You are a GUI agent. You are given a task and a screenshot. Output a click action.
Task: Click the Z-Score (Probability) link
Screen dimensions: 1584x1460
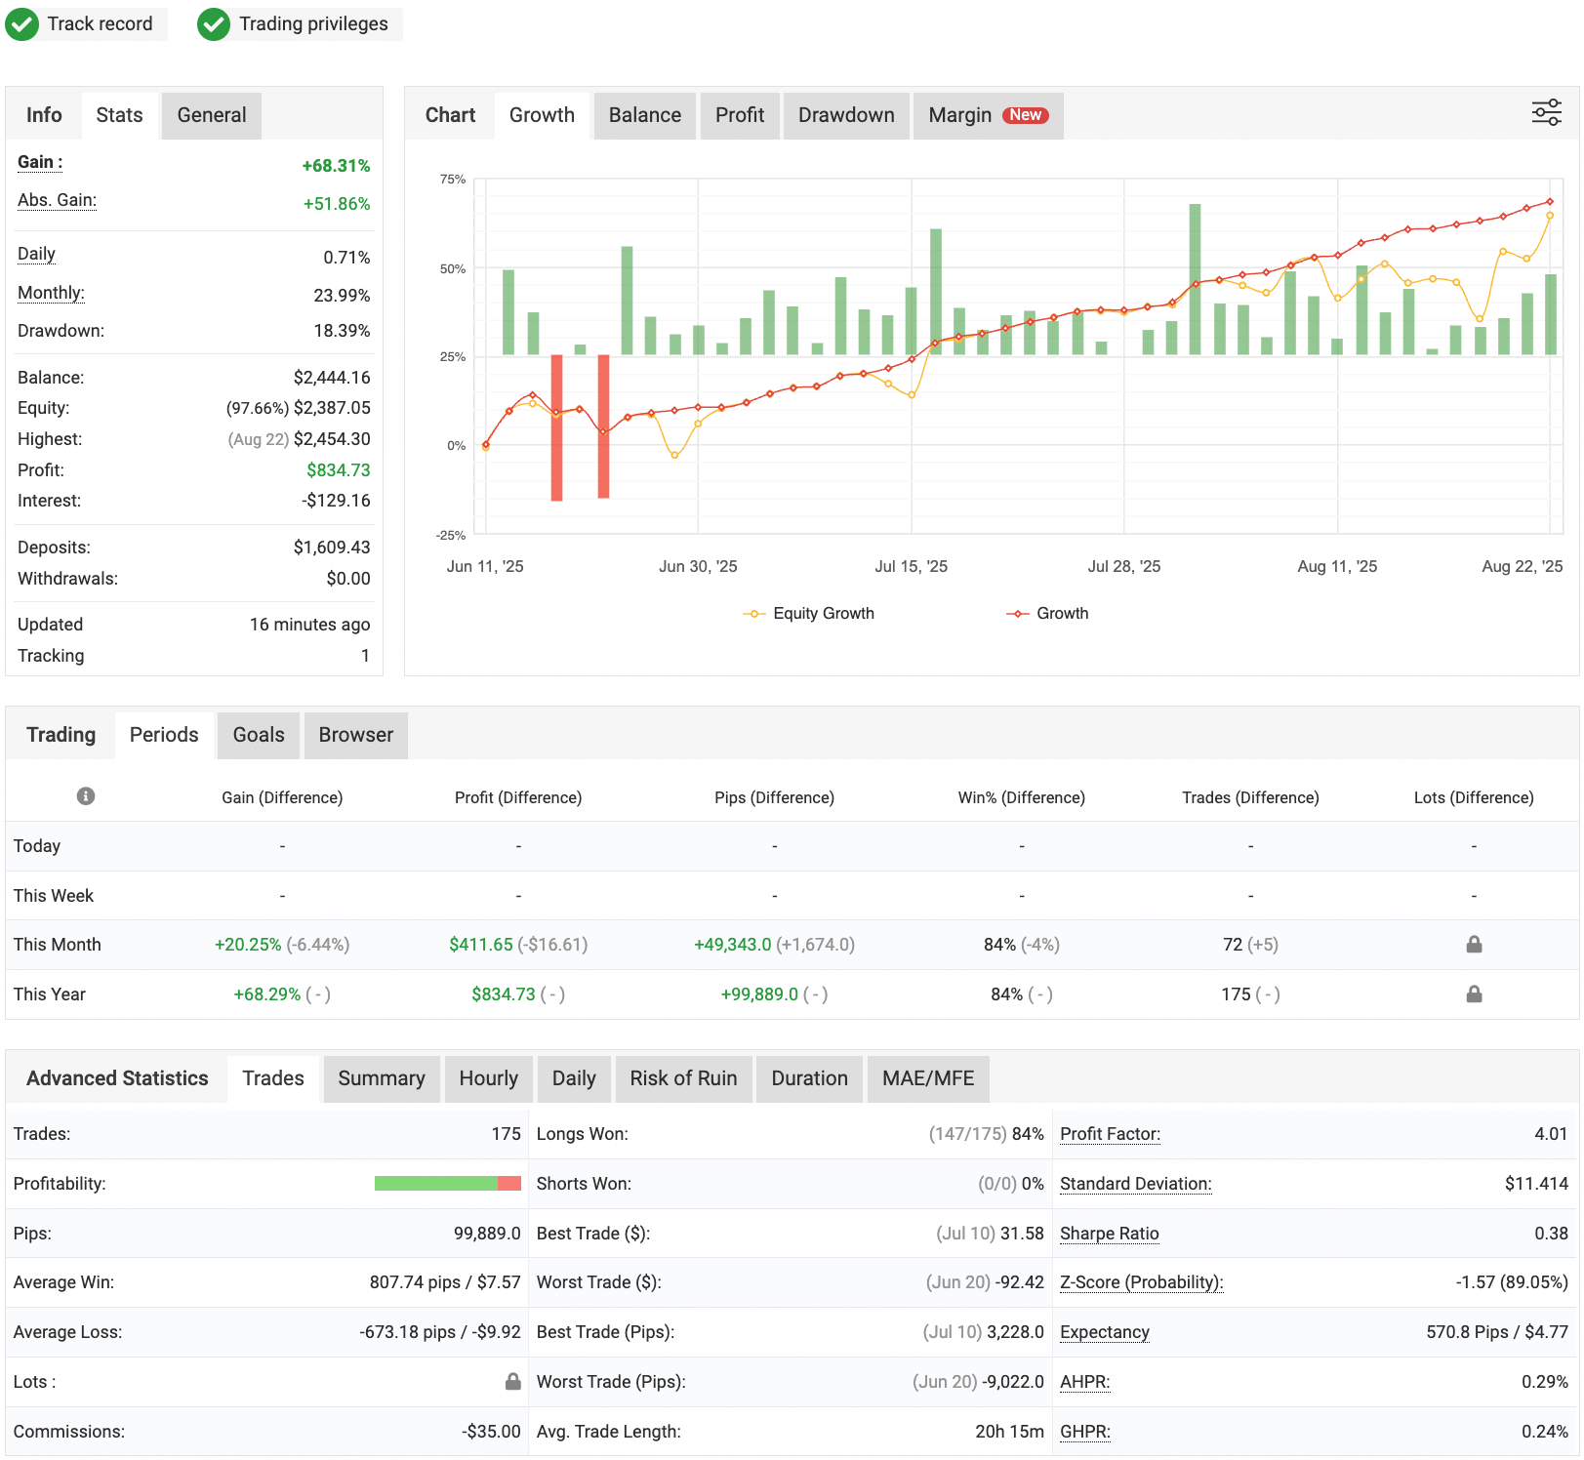coord(1141,1282)
